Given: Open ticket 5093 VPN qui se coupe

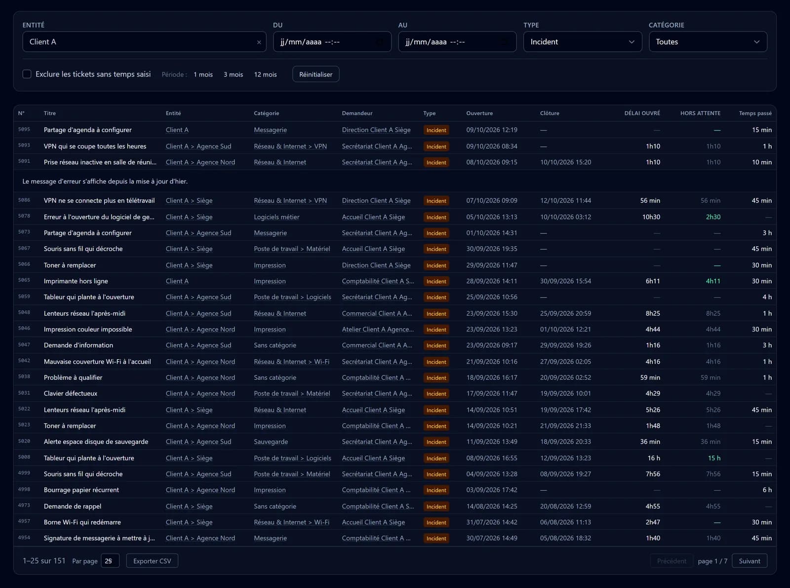Looking at the screenshot, I should [x=95, y=146].
